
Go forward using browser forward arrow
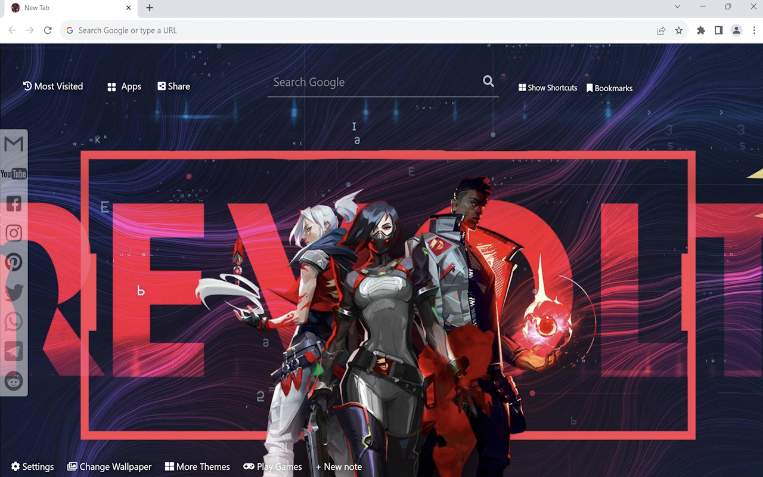point(30,30)
